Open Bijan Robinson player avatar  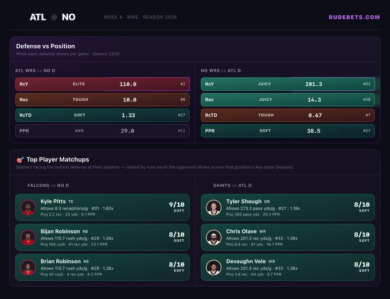coord(28,237)
